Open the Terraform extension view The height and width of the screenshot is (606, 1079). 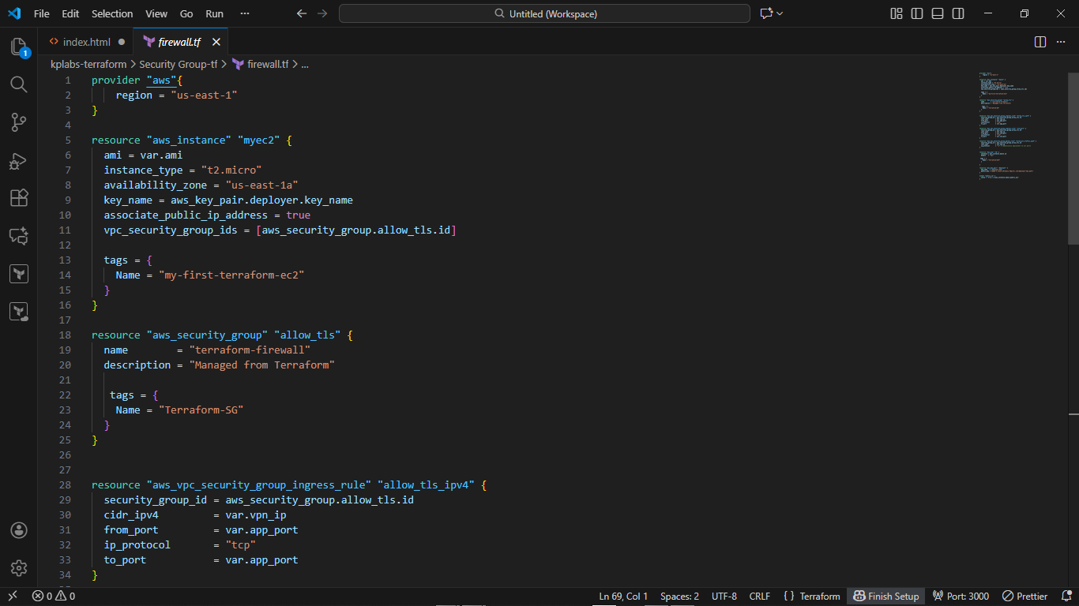19,273
